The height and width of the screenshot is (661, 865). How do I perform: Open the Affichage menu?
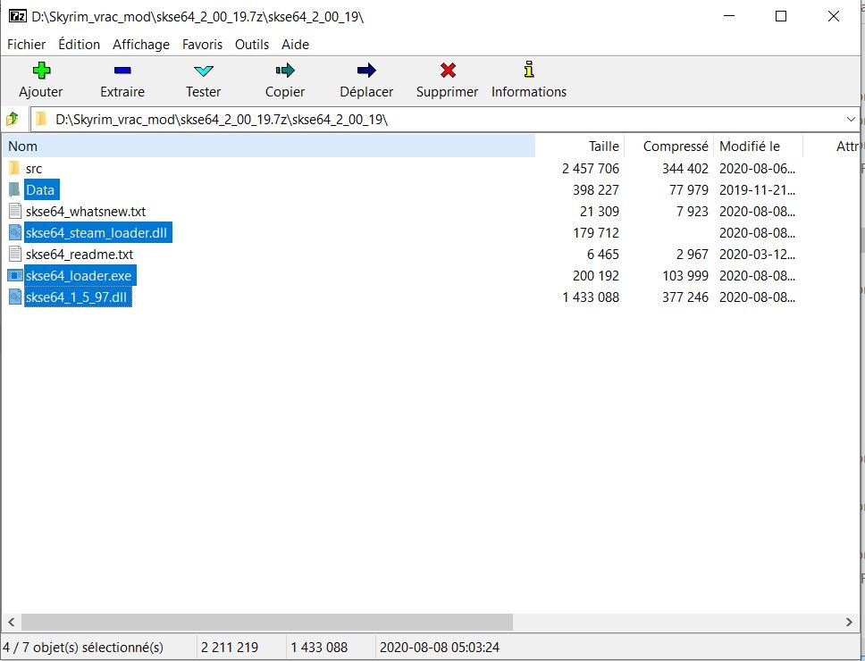pyautogui.click(x=140, y=44)
